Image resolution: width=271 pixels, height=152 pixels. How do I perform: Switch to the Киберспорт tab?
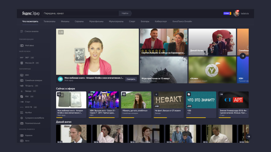(161, 22)
